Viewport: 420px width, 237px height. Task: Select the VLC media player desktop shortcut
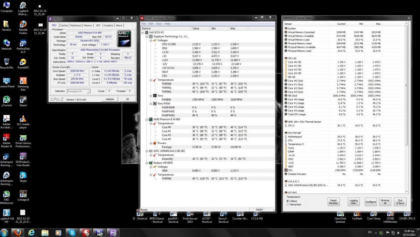pos(23,122)
